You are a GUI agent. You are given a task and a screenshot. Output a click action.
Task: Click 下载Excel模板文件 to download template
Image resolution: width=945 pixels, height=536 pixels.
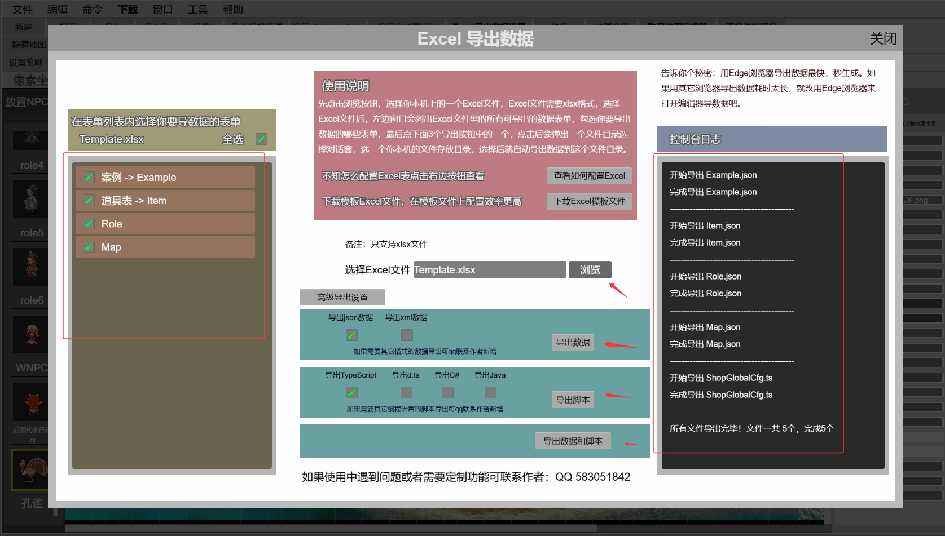(589, 201)
